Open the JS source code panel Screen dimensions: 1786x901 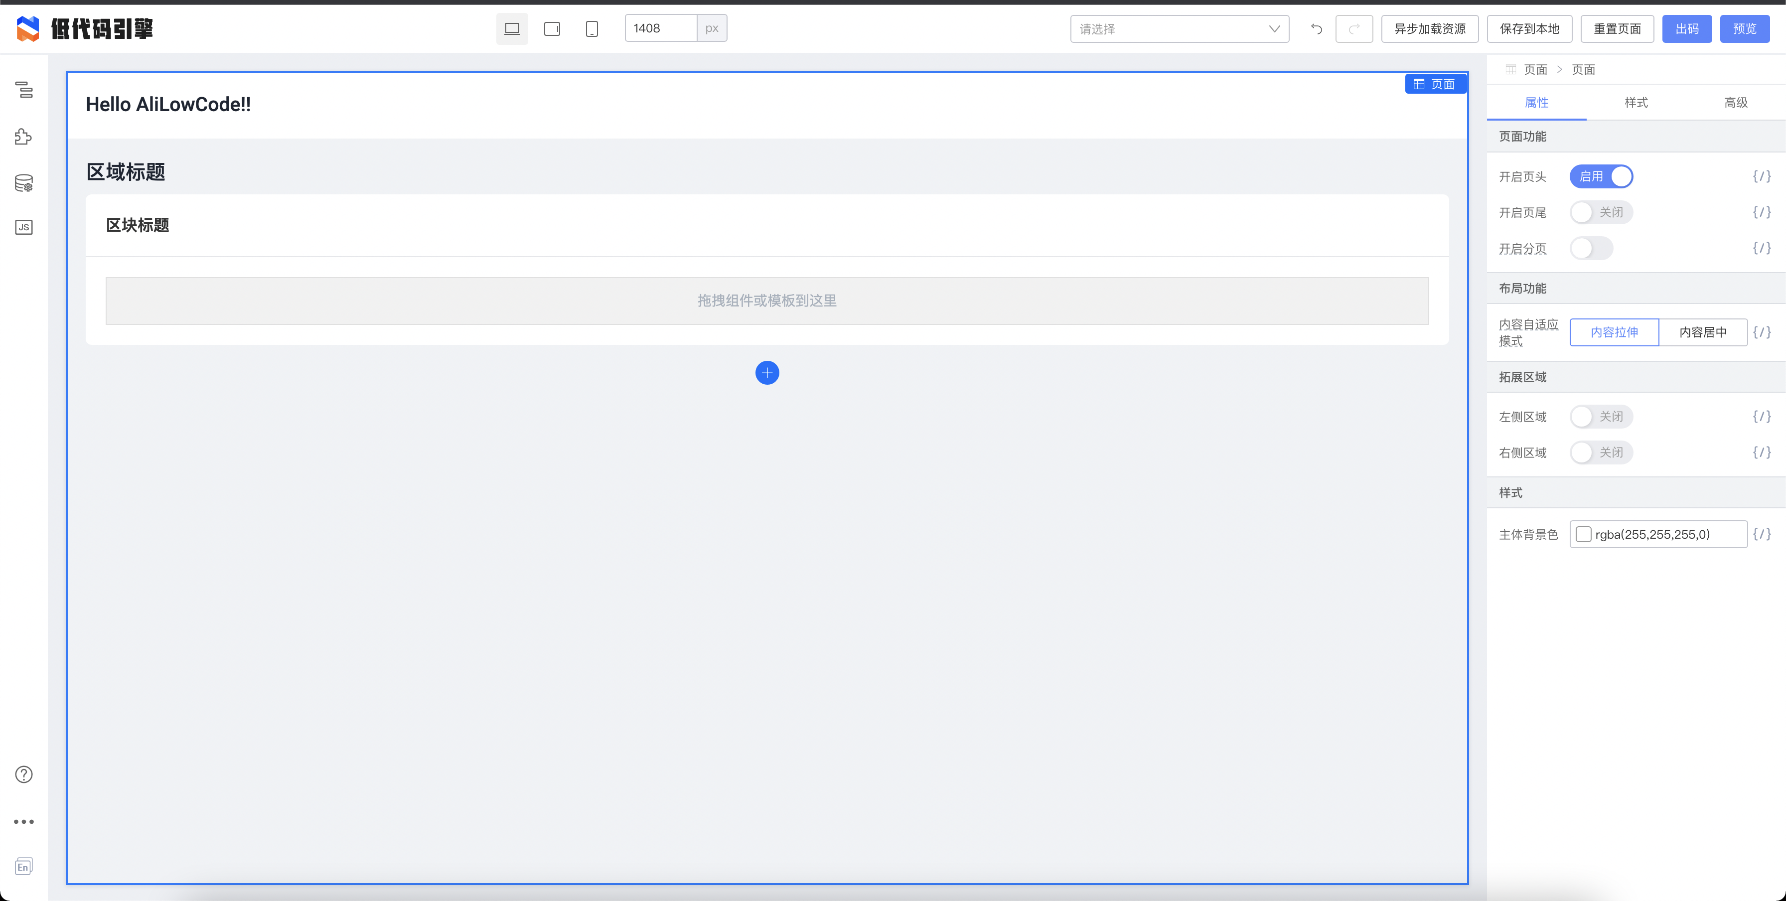point(23,227)
